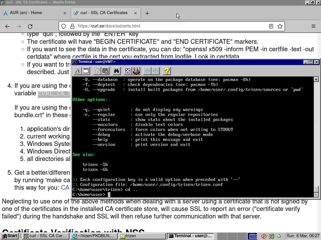Go to next terminal tab arrow
The image size is (321, 240).
coord(155,71)
